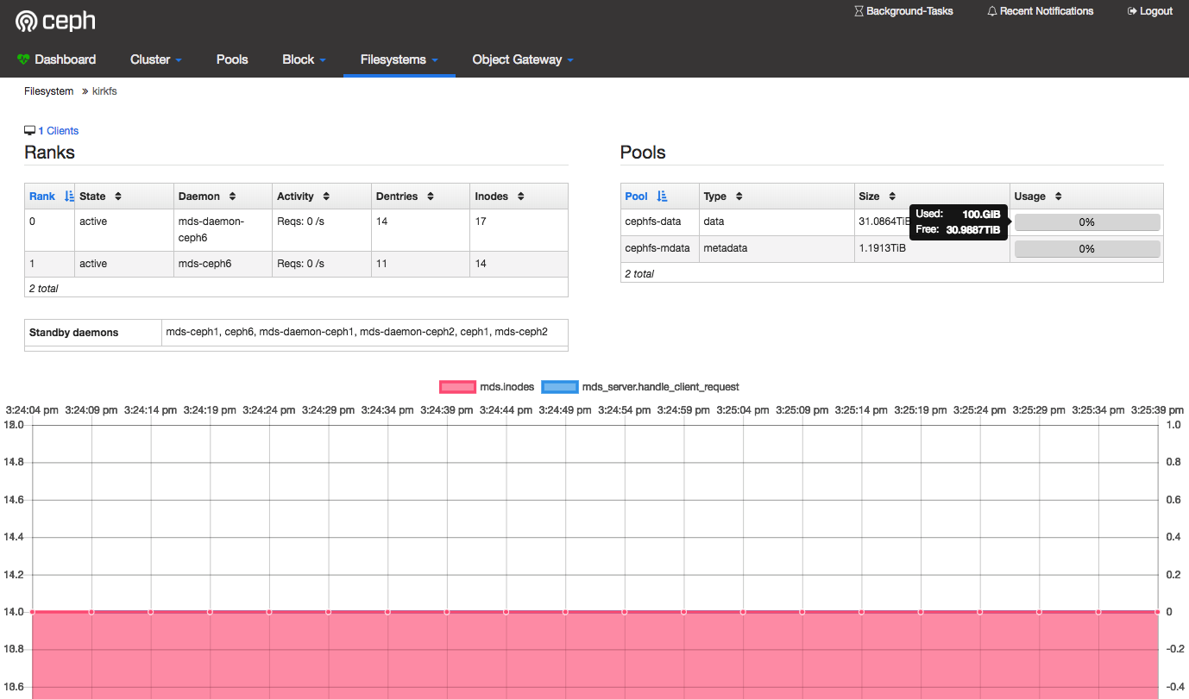Select the mds-daemon-ceph6 daemon cell

coord(224,230)
